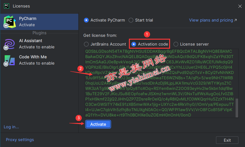Click the Exit button

tap(227, 140)
